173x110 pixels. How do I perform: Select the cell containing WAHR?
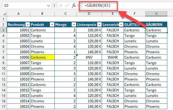(113, 58)
